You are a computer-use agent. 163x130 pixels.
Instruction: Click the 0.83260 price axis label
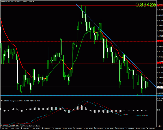pos(160,93)
